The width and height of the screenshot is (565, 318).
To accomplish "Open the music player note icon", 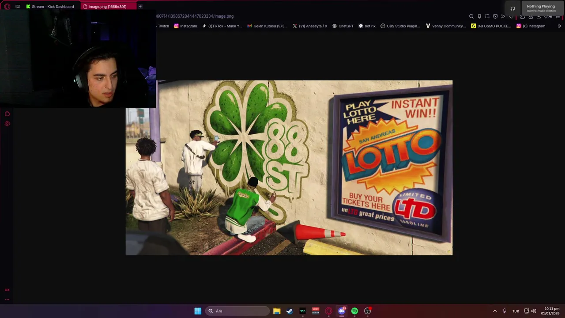I will pos(512,8).
